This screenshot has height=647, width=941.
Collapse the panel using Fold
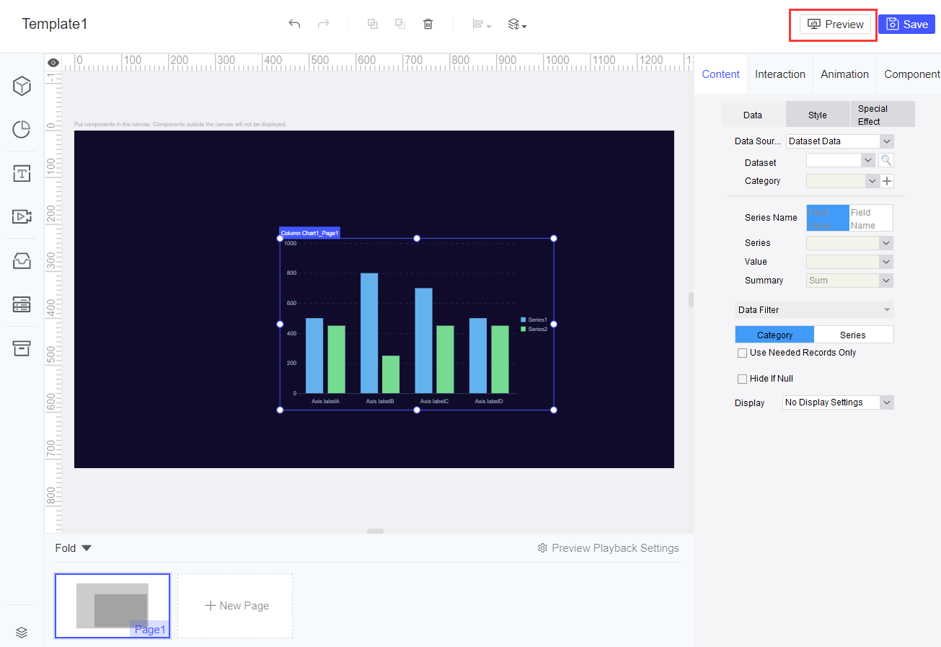coord(72,547)
